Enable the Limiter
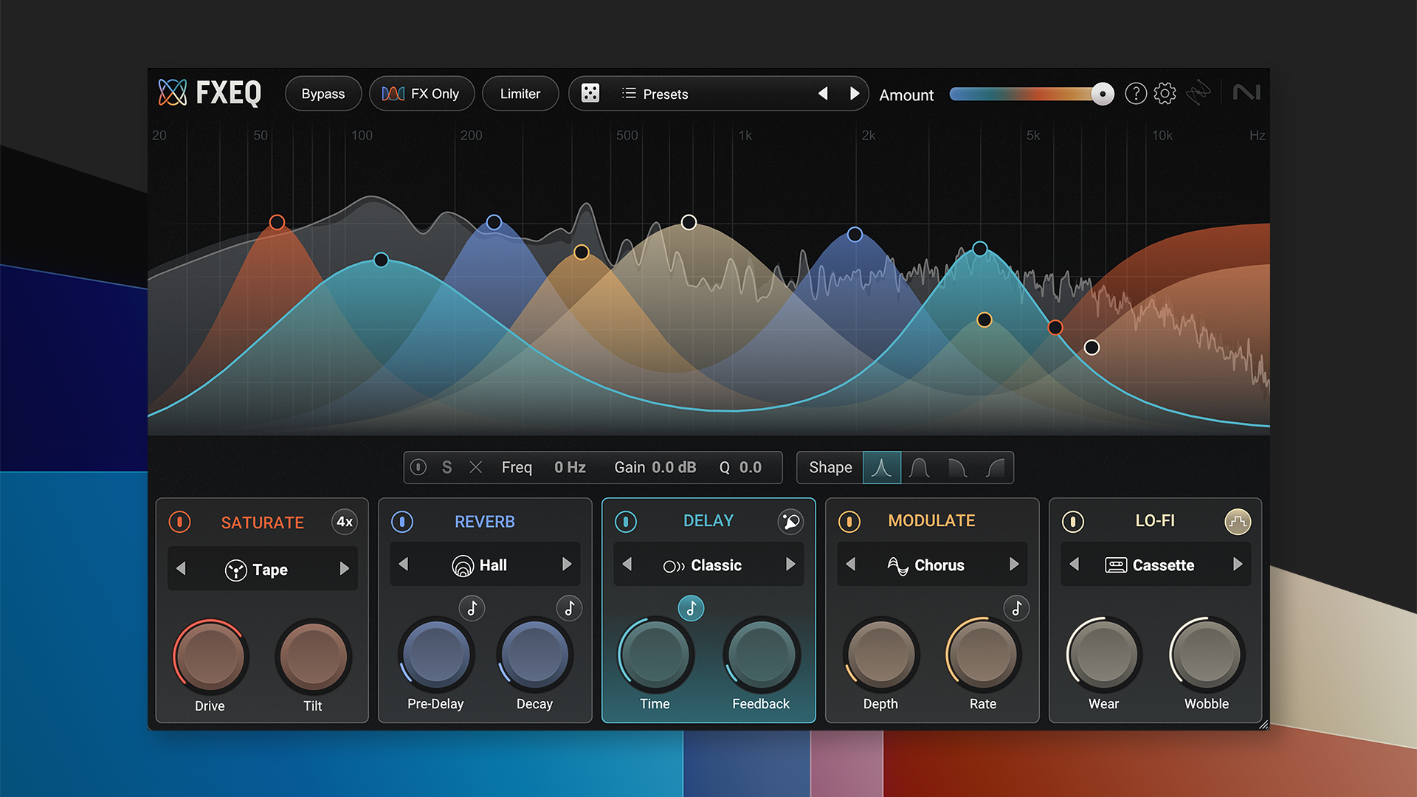The width and height of the screenshot is (1417, 797). click(x=520, y=93)
